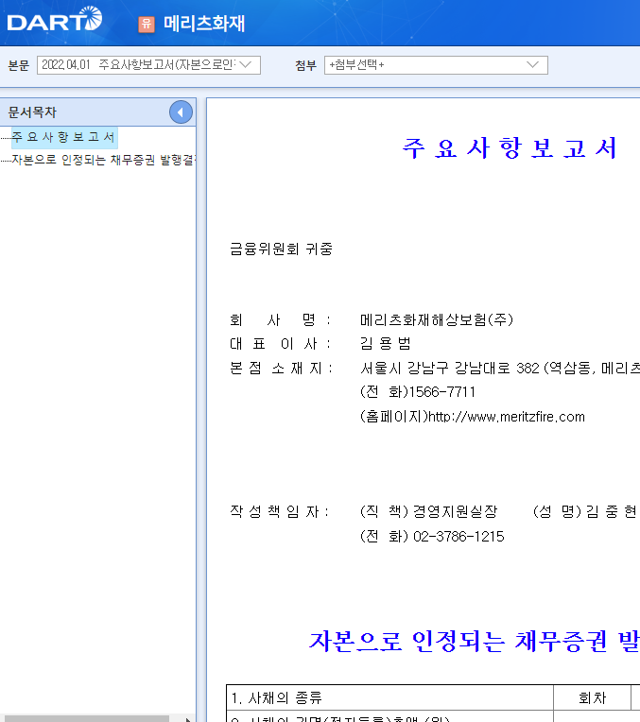The width and height of the screenshot is (640, 722).
Task: Click the horizontal scrollbar in the tree panel
Action: 87,718
